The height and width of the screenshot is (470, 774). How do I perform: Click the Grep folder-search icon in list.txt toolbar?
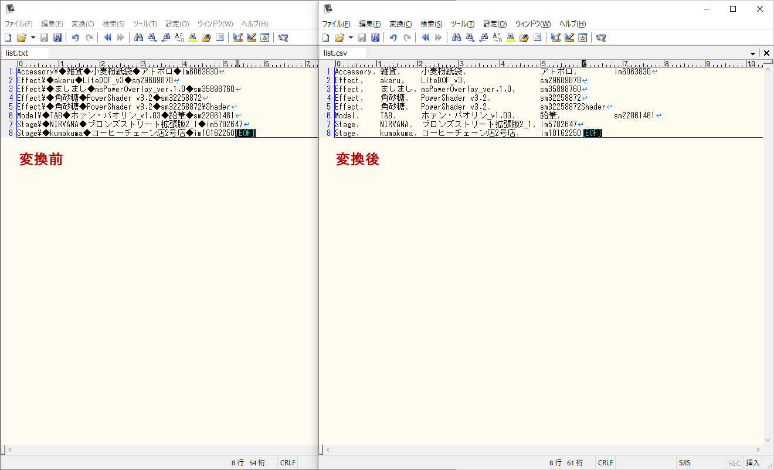click(x=206, y=38)
